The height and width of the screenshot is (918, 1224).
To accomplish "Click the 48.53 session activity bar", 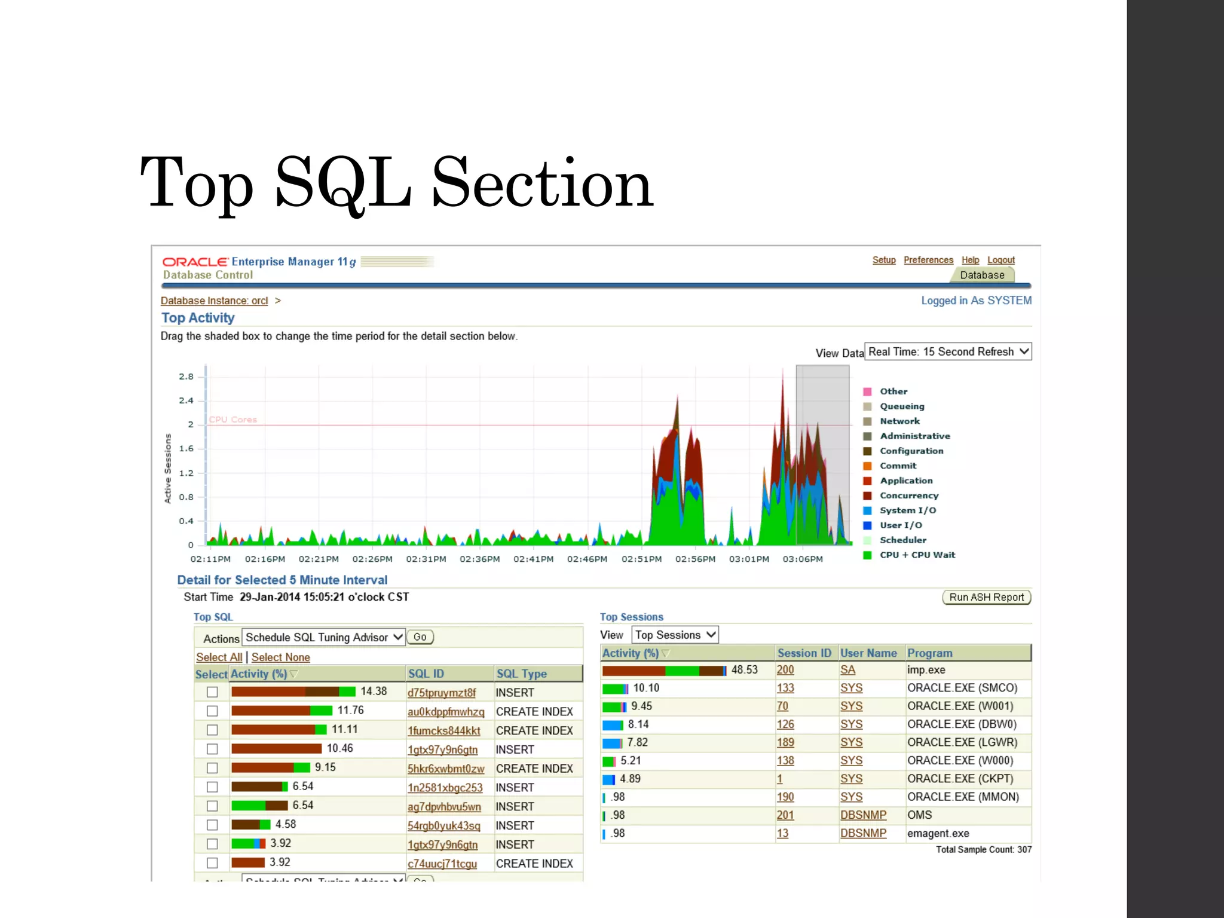I will (x=665, y=671).
